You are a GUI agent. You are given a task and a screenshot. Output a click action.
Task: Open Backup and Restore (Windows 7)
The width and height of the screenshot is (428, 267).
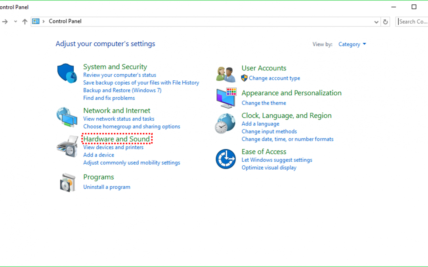pos(122,90)
